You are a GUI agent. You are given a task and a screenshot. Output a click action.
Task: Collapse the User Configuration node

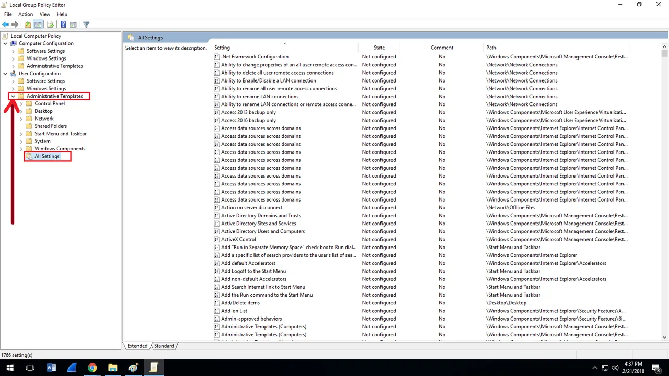(5, 74)
